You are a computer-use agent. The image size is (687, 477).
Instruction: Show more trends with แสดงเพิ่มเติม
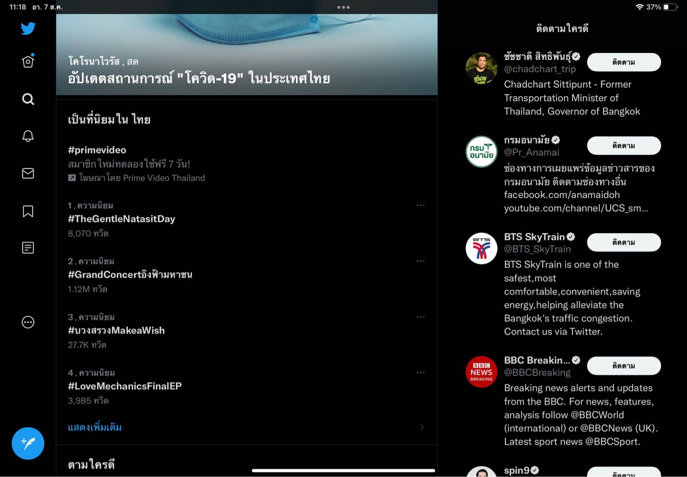pos(95,427)
